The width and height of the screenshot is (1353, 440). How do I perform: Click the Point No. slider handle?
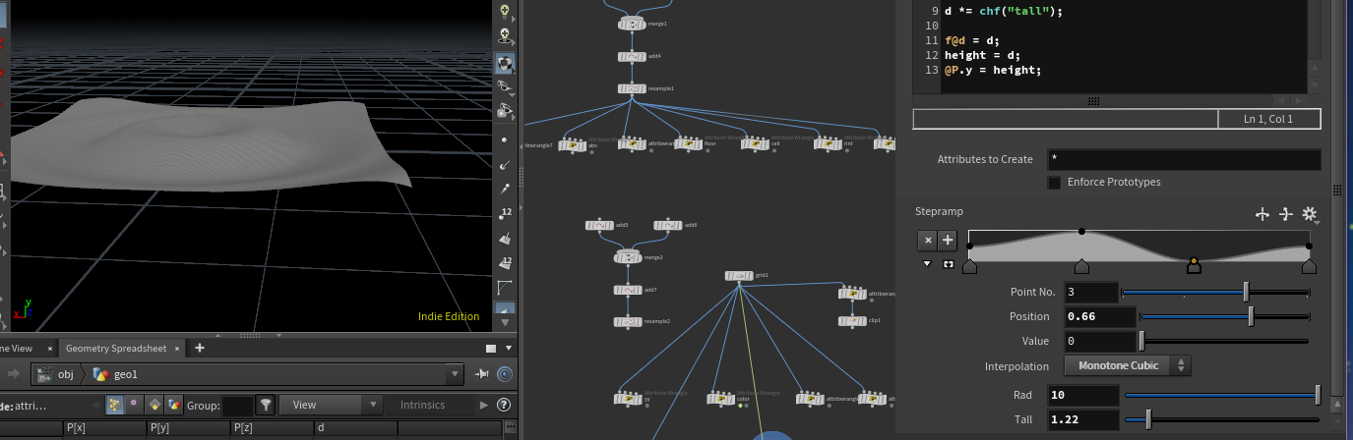(1247, 292)
